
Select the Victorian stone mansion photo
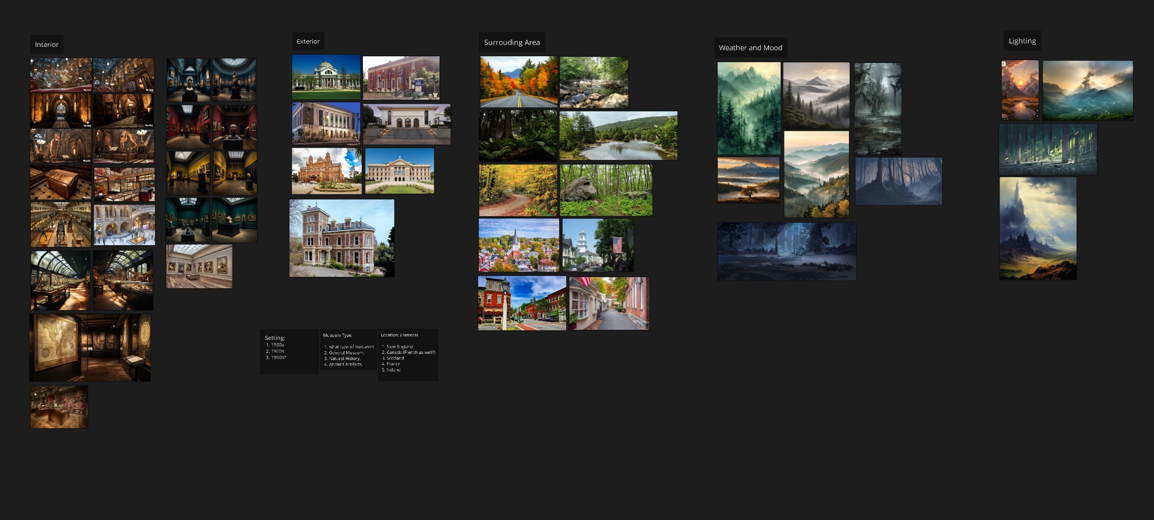click(342, 238)
